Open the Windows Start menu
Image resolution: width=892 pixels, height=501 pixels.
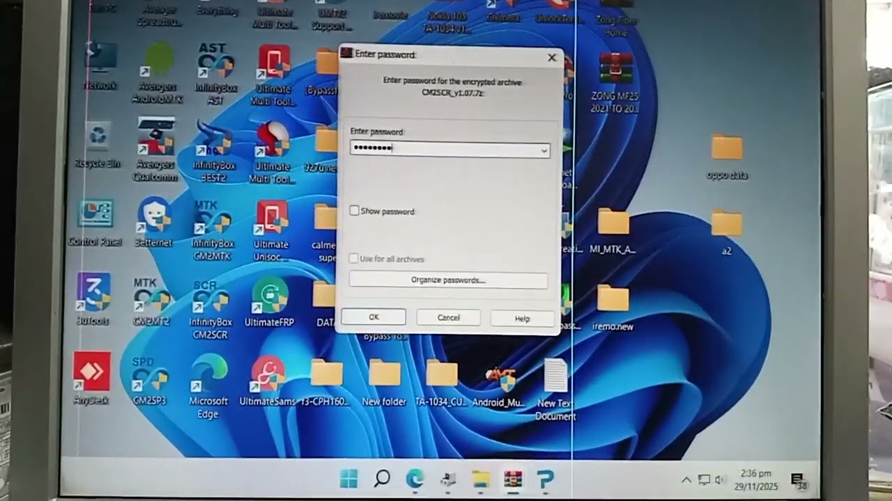[x=348, y=479]
